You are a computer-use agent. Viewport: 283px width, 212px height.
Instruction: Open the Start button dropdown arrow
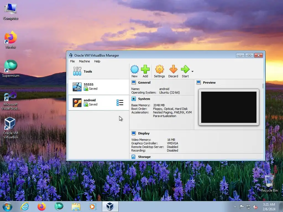(x=192, y=71)
